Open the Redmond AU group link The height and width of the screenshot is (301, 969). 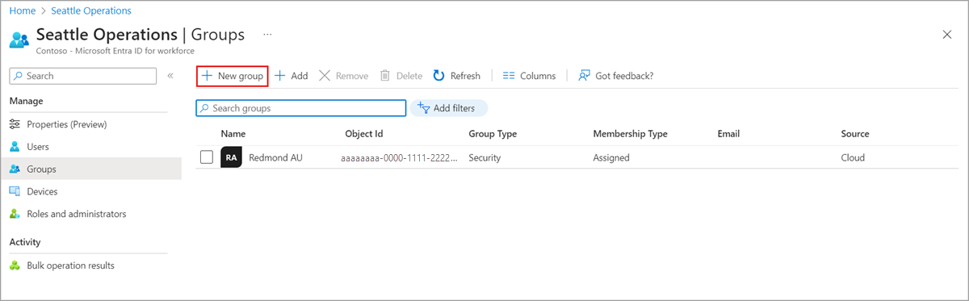(x=275, y=158)
